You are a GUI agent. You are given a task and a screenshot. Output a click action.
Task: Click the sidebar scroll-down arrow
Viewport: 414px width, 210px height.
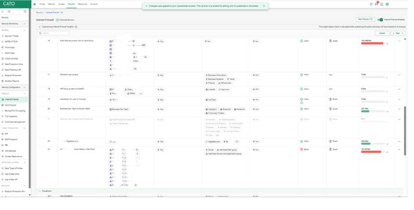pyautogui.click(x=30, y=195)
